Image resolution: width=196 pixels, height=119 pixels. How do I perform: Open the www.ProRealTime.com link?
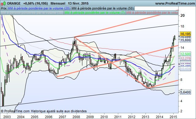point(175,3)
